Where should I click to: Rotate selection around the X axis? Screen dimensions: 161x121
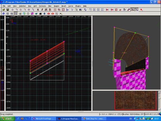[x=17, y=10]
